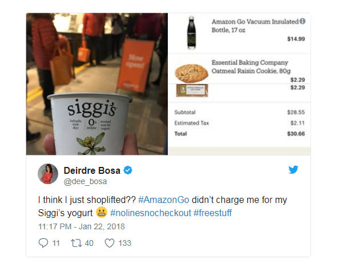Open the 11:17 PM Jan 22 timestamp
351x259 pixels.
82,226
